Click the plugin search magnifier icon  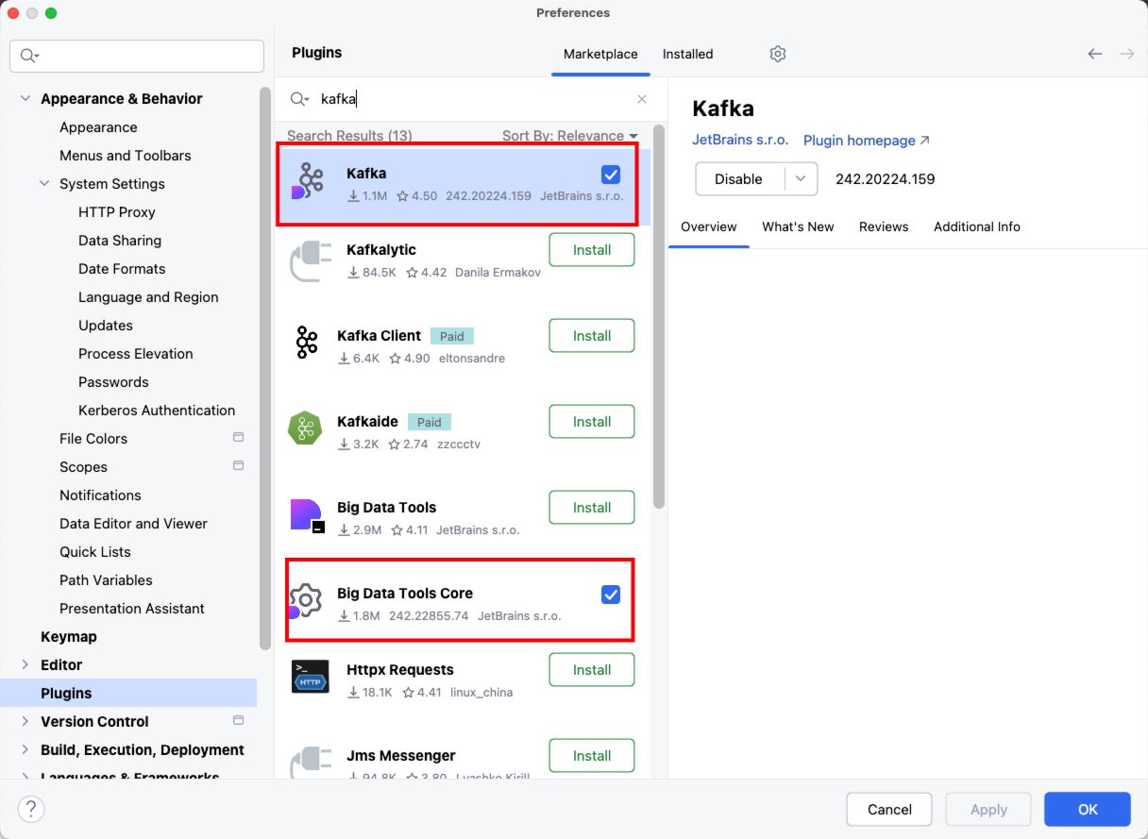click(x=299, y=99)
